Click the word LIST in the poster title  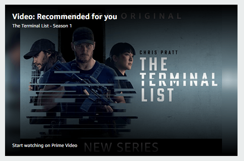(157, 95)
